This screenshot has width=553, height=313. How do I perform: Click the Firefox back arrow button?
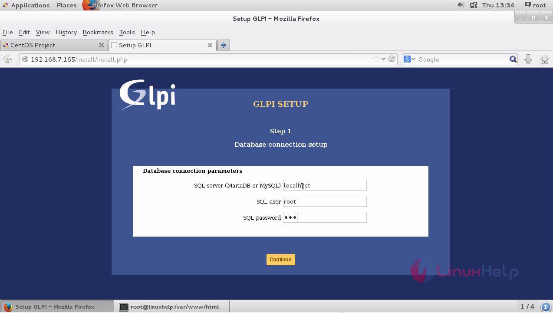[7, 59]
